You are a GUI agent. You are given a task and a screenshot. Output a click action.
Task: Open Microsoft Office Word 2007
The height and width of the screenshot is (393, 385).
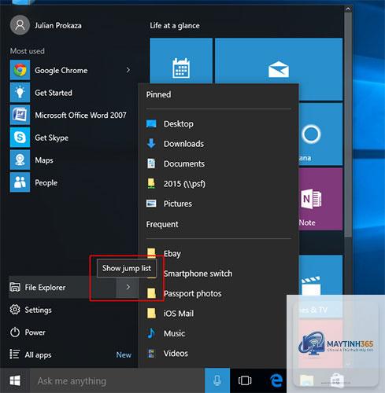coord(70,115)
